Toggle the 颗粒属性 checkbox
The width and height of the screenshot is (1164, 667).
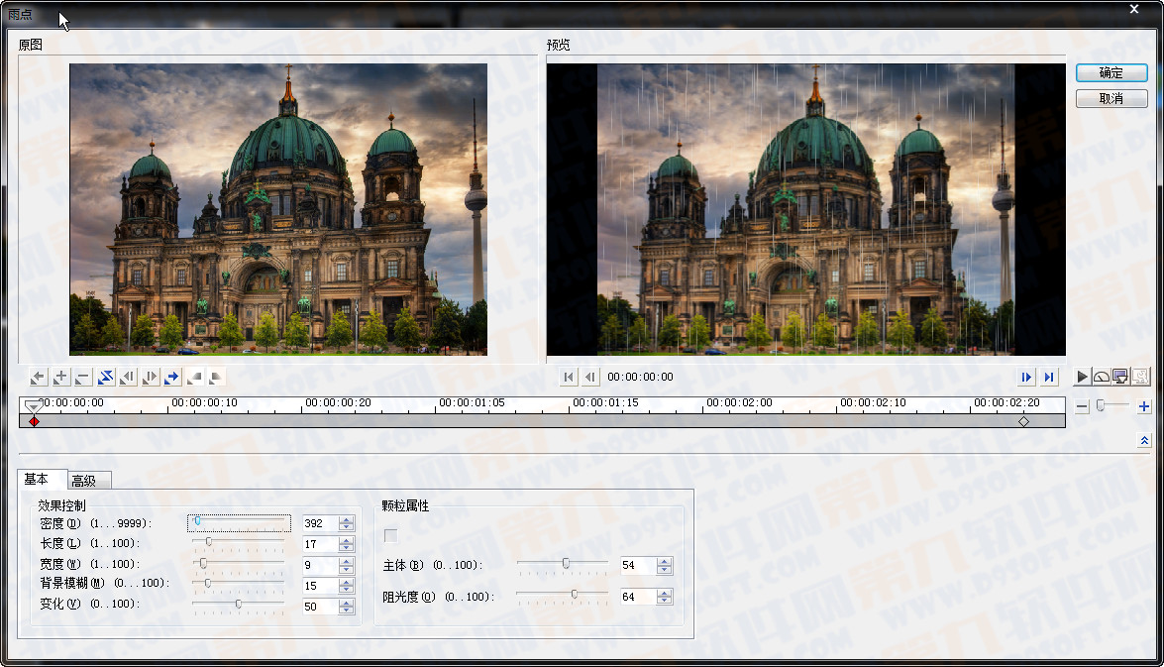pos(390,535)
